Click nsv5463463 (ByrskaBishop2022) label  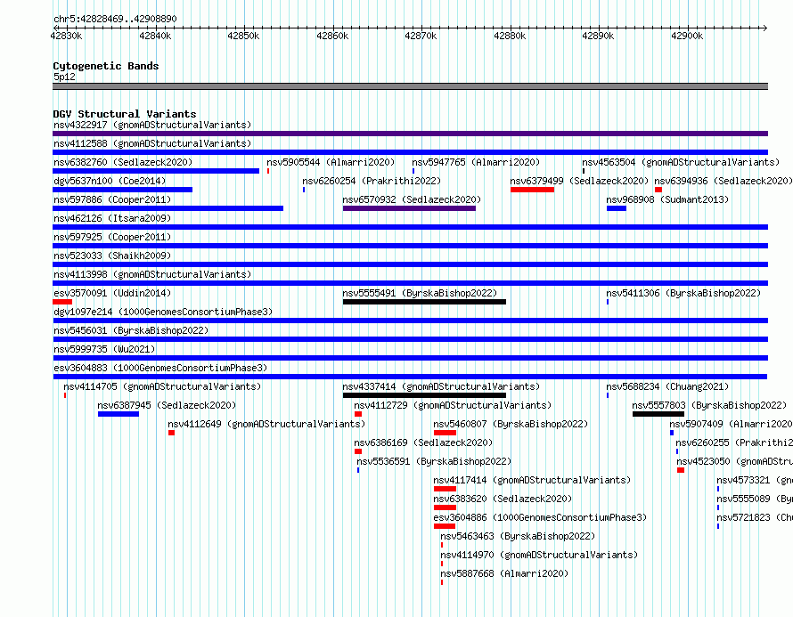518,536
